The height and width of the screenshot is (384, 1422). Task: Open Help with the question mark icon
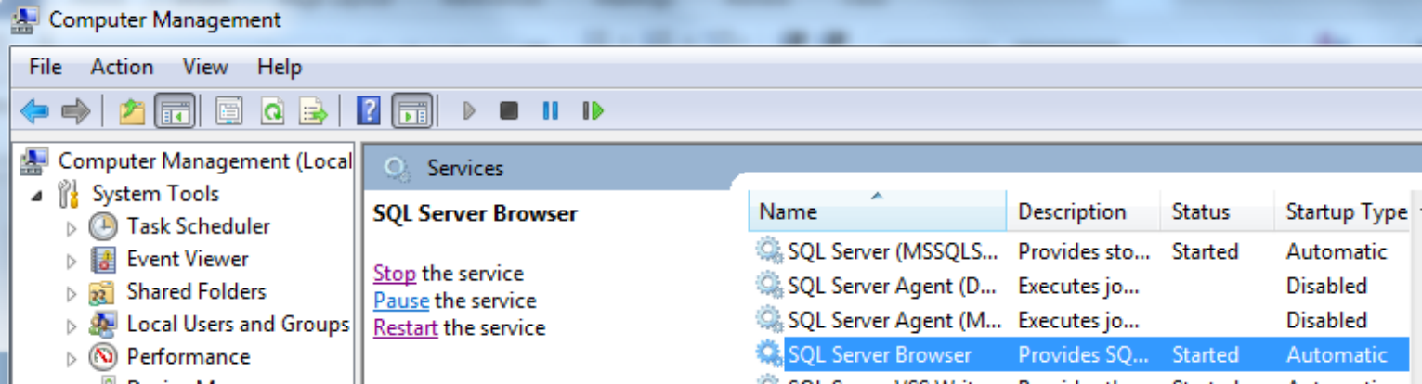(369, 112)
